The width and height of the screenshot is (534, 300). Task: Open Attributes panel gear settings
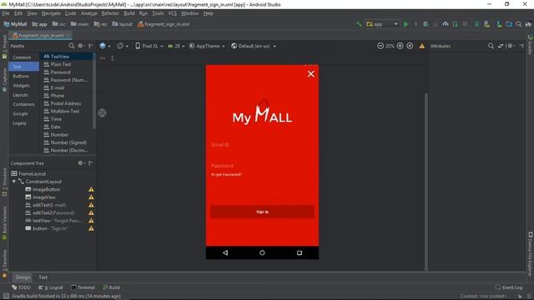(510, 46)
